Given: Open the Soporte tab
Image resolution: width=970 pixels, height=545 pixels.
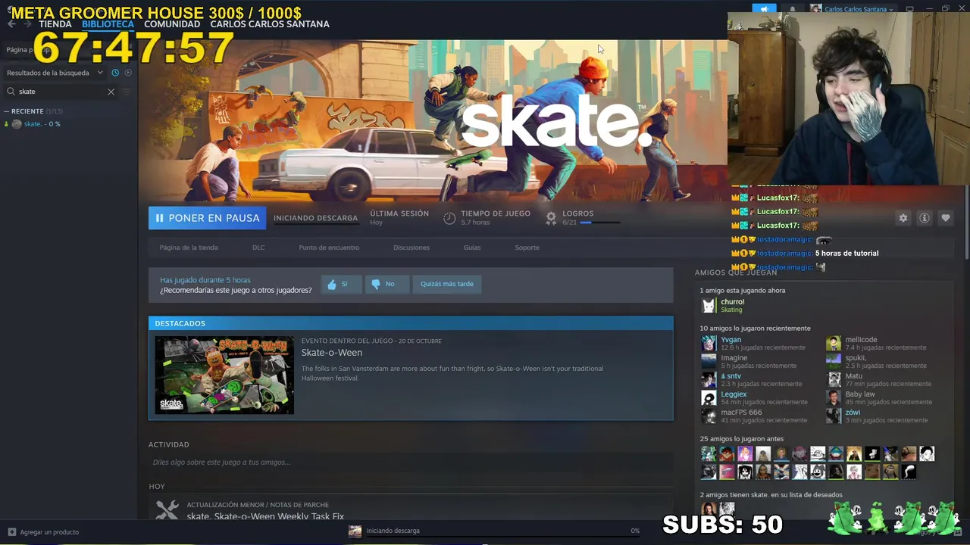Looking at the screenshot, I should point(527,248).
